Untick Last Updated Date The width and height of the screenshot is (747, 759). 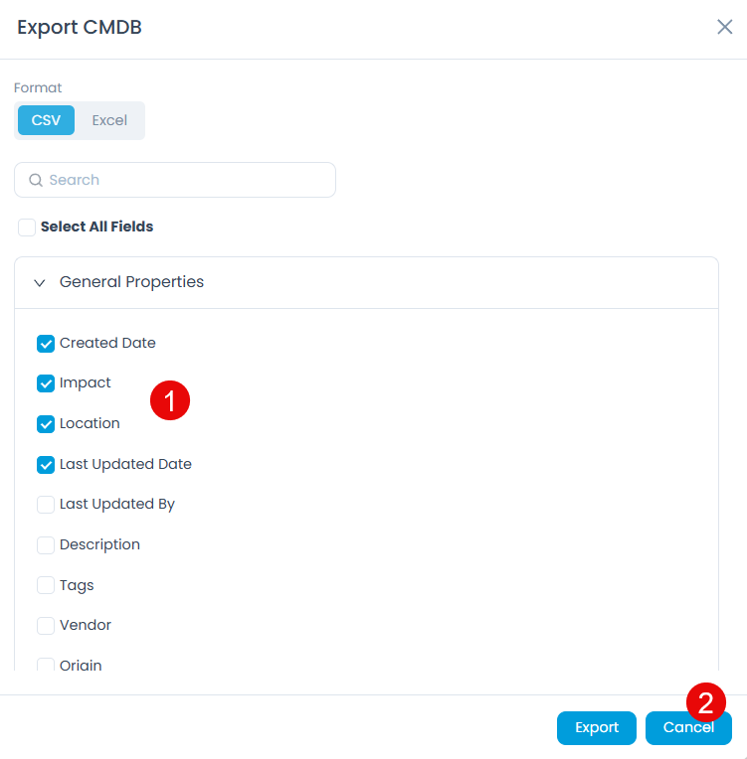coord(46,464)
